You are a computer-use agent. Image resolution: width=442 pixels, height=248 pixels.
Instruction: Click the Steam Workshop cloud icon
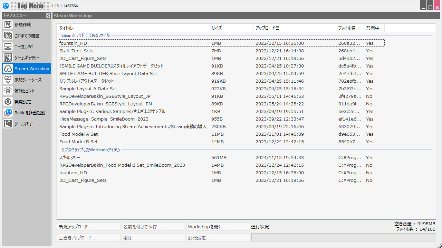(x=8, y=69)
